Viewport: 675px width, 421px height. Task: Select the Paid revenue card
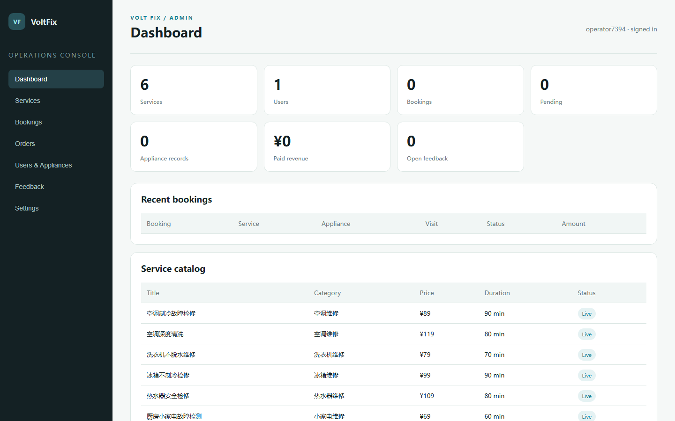point(327,146)
